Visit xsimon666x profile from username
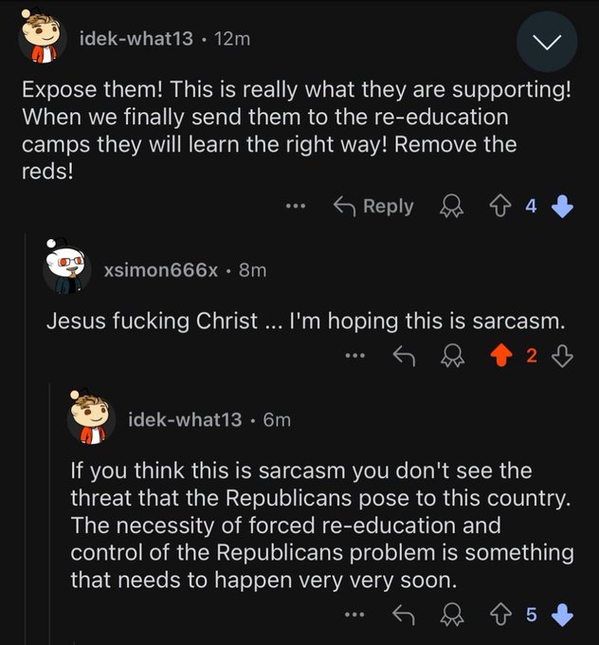The width and height of the screenshot is (599, 645). [160, 270]
